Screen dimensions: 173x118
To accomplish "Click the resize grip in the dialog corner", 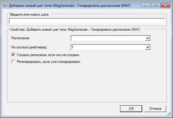I will 169,114.
